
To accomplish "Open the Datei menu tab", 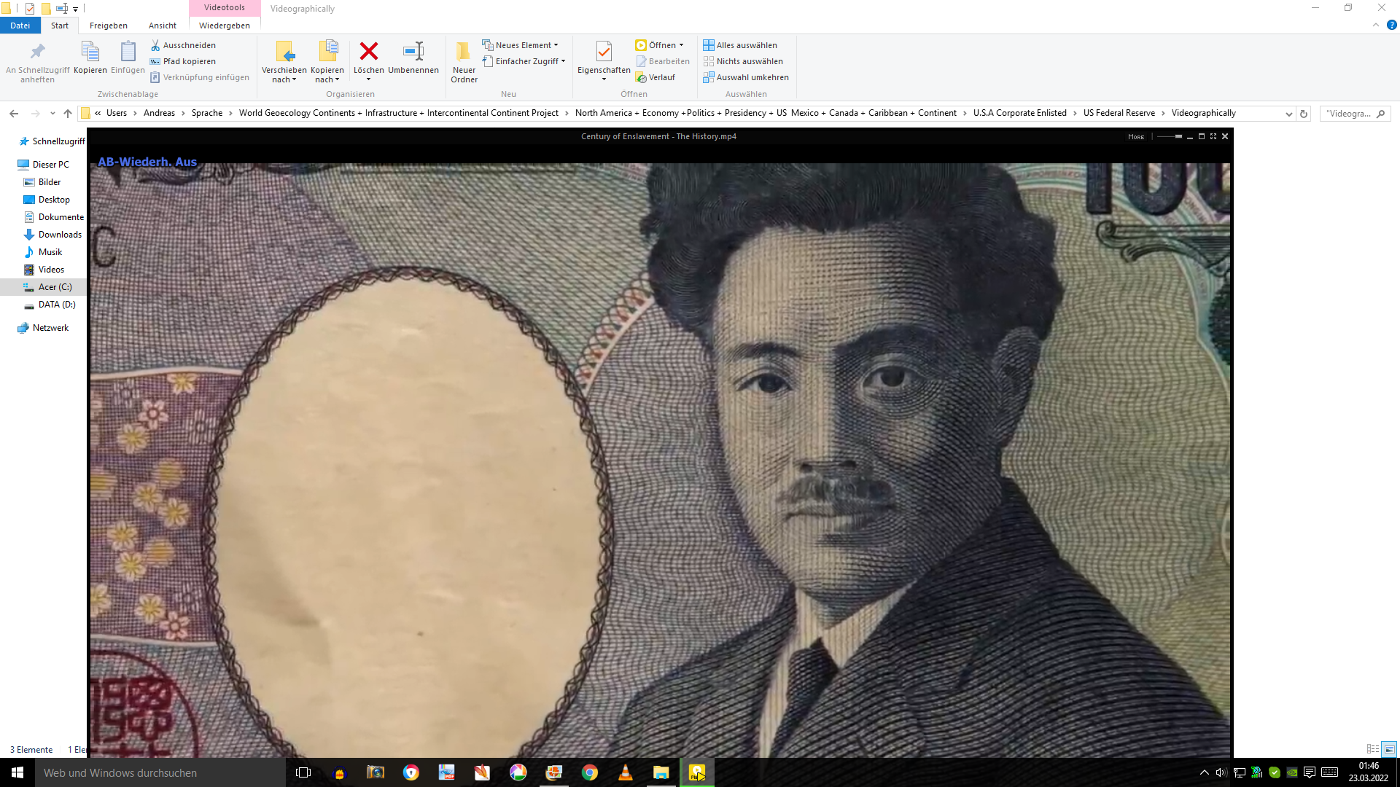I will [20, 26].
